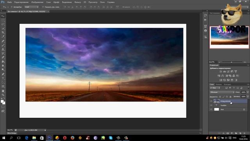Select the Pen tool
Viewport: 250px width, 141px height.
click(x=3, y=74)
